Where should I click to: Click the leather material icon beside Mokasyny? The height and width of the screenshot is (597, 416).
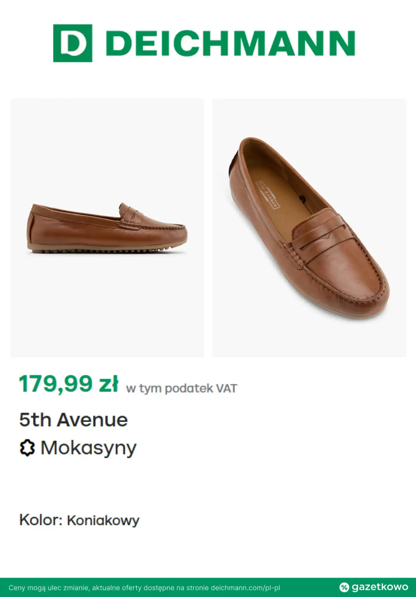coord(27,448)
